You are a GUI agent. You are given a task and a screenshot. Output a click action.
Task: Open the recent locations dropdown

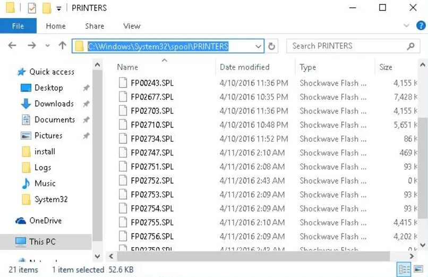[x=47, y=46]
